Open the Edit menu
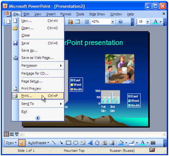The height and width of the screenshot is (156, 169). pos(27,14)
